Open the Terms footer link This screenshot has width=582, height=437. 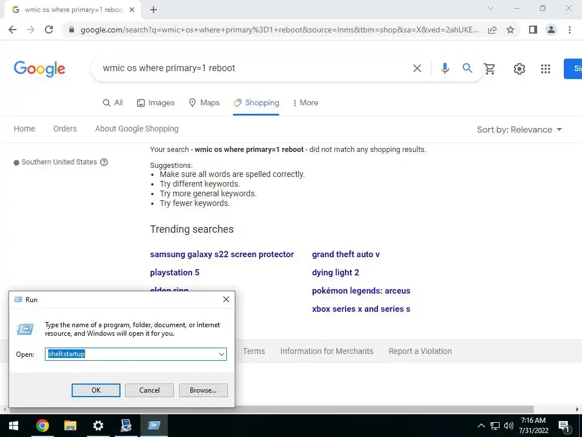[x=254, y=351]
